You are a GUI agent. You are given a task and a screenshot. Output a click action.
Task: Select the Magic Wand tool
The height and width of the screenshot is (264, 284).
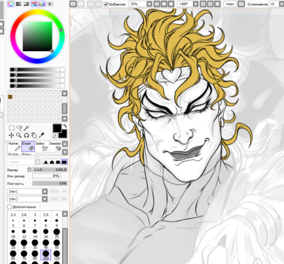coord(27,128)
